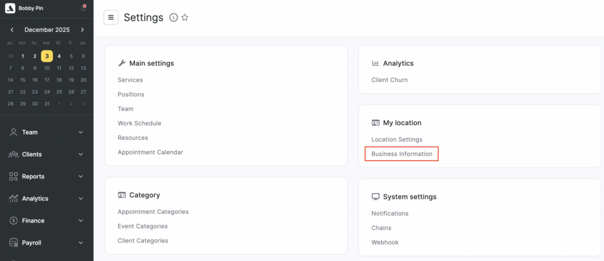Go to next month in calendar
Viewport: 604px width, 261px height.
(x=83, y=30)
